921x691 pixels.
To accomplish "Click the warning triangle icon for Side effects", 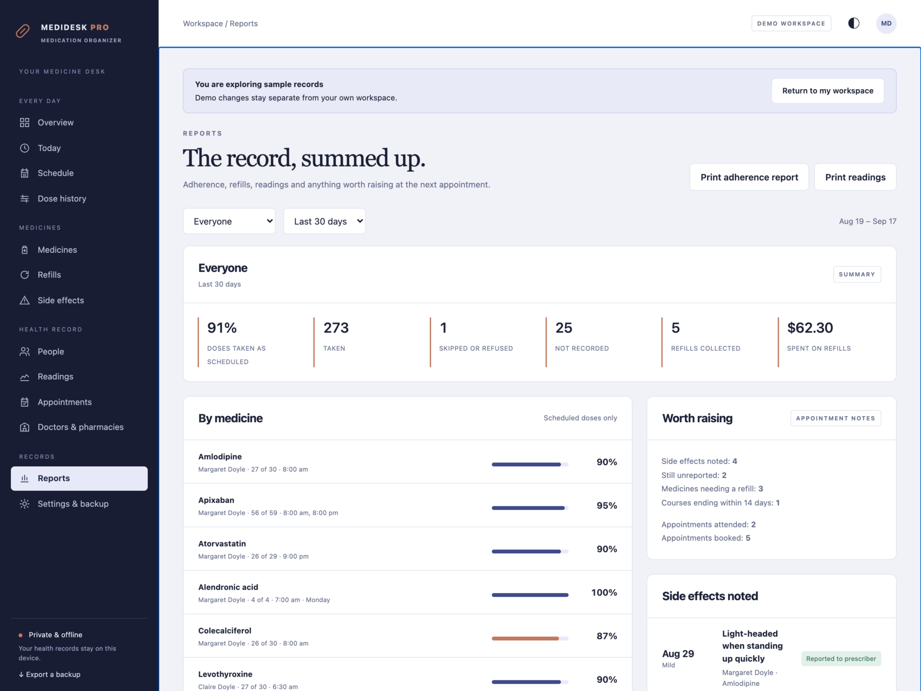I will 24,300.
